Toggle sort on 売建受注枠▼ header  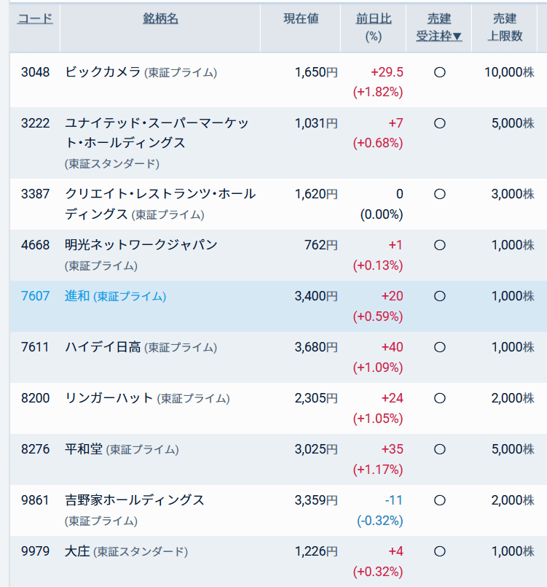click(439, 27)
